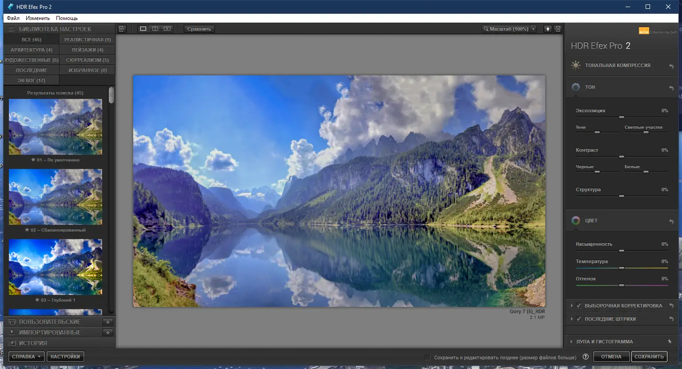The image size is (682, 369).
Task: Click the lightbulb preview icon
Action: [x=547, y=28]
